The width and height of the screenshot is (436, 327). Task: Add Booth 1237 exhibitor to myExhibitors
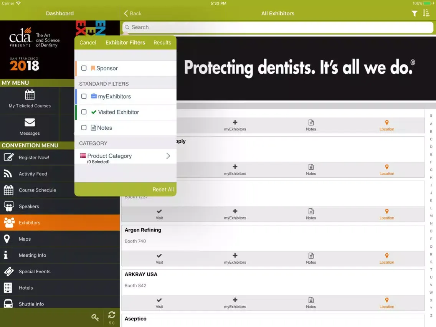point(235,214)
